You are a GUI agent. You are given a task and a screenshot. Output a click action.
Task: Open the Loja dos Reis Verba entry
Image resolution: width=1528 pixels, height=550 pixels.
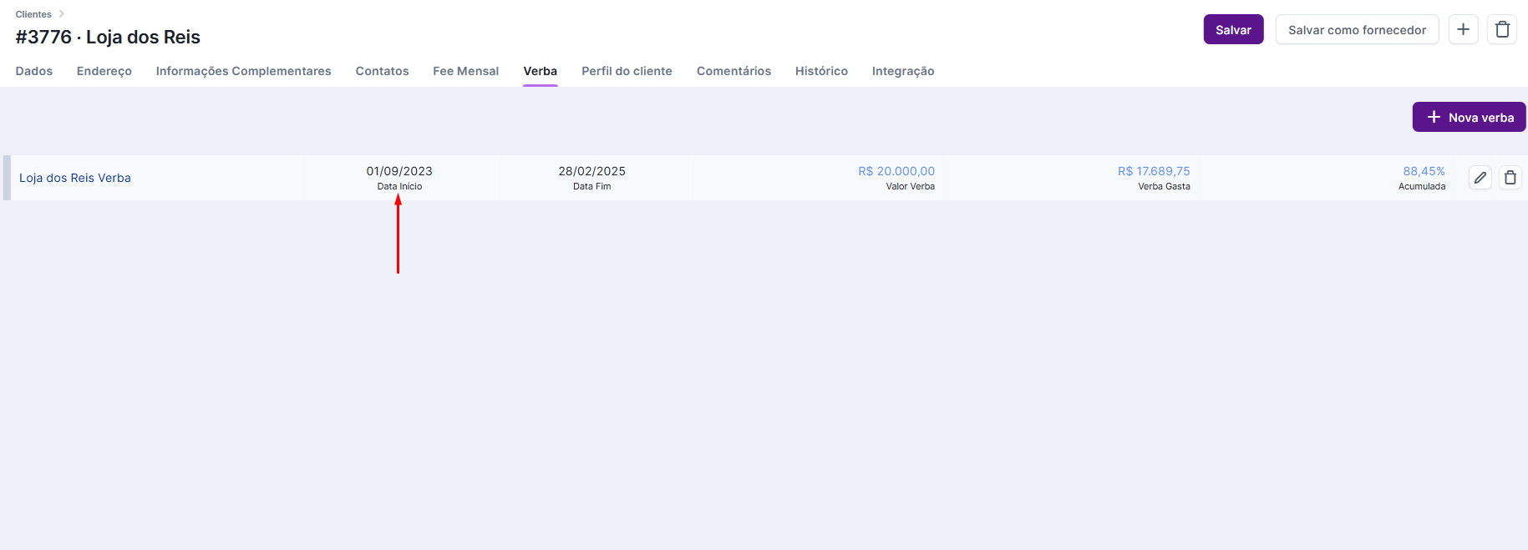coord(75,178)
